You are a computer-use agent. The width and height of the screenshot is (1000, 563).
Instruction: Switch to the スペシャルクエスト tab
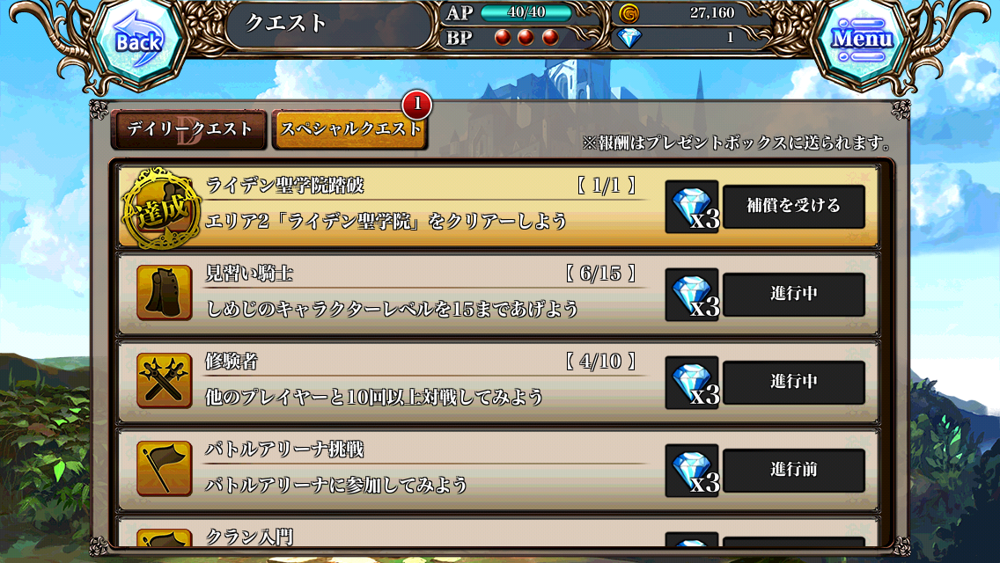349,130
